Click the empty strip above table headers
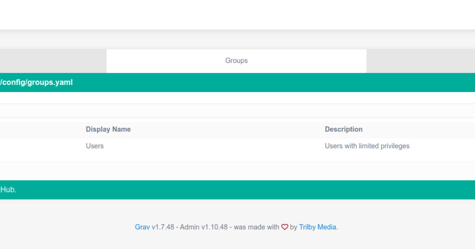475x249 pixels. click(237, 111)
